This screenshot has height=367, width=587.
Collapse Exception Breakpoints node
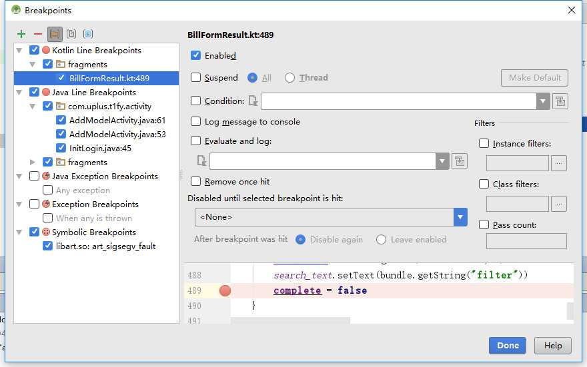tap(19, 204)
